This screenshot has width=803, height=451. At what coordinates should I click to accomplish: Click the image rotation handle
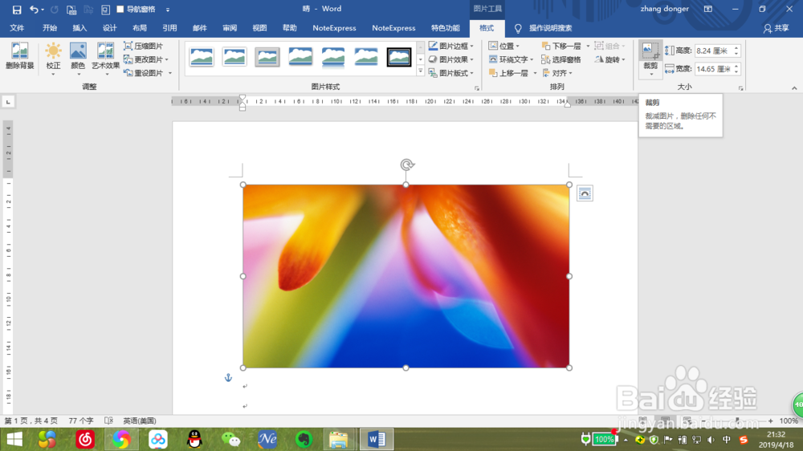click(x=406, y=165)
